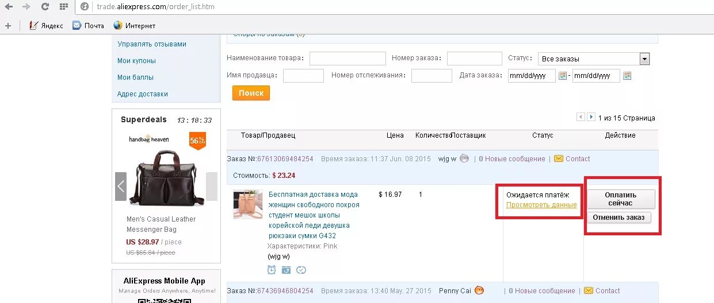This screenshot has height=303, width=714.
Task: Click AliExpress Mobile App heading
Action: coord(165,281)
